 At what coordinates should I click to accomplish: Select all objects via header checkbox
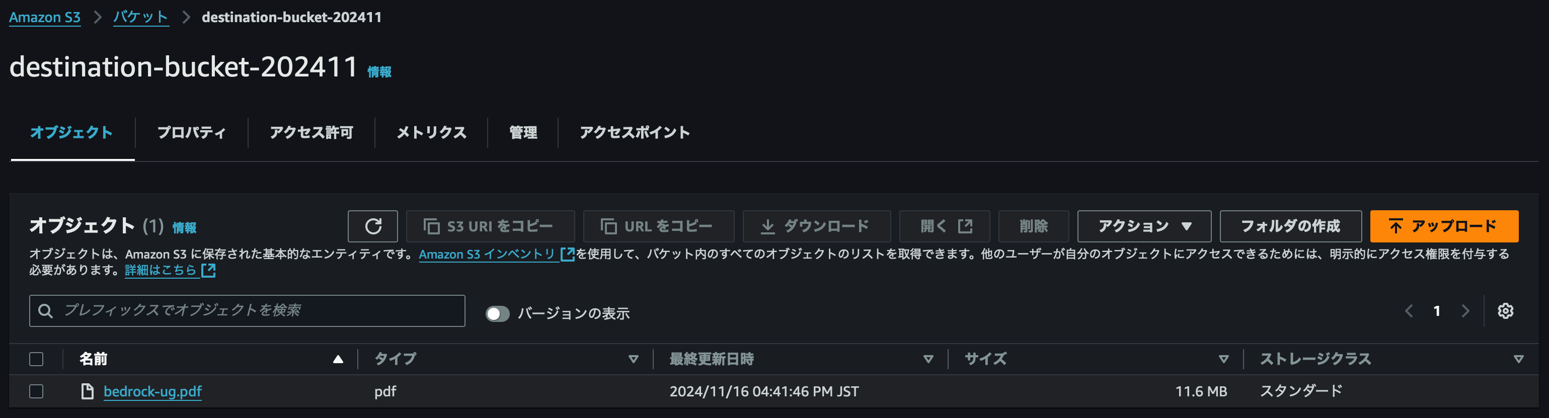(x=36, y=359)
